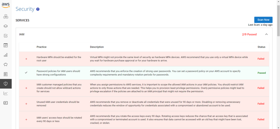Click the Security page title

[x=25, y=9]
